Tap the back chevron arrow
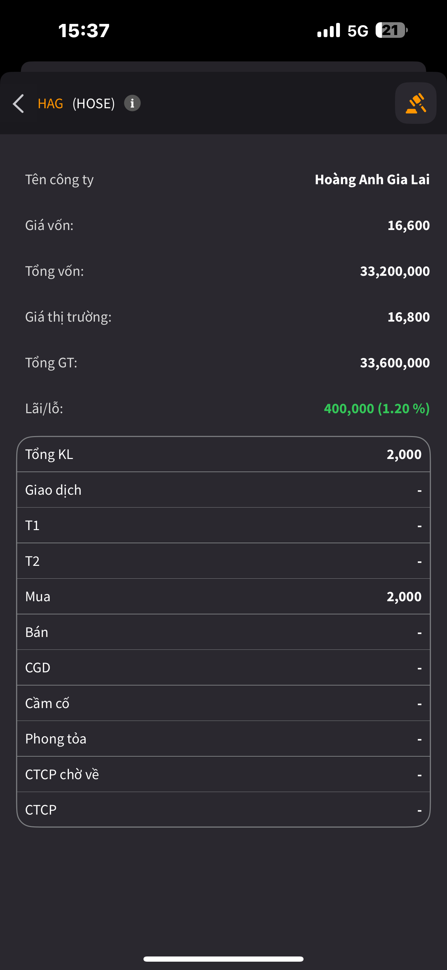447x970 pixels. tap(18, 103)
